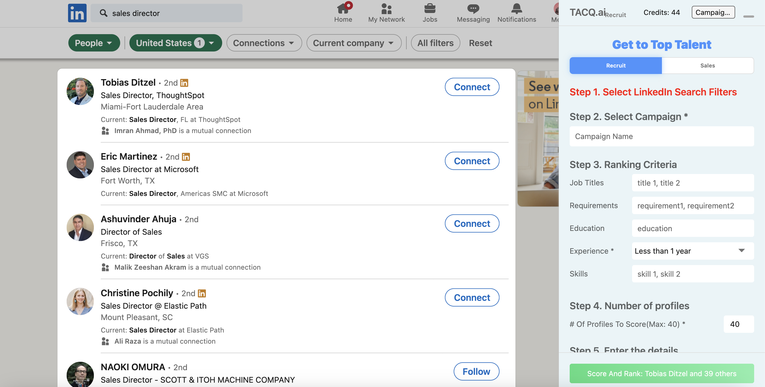This screenshot has width=765, height=387.
Task: Click the Skills field
Action: [693, 274]
